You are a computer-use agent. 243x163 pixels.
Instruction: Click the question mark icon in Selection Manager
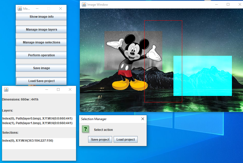85,129
